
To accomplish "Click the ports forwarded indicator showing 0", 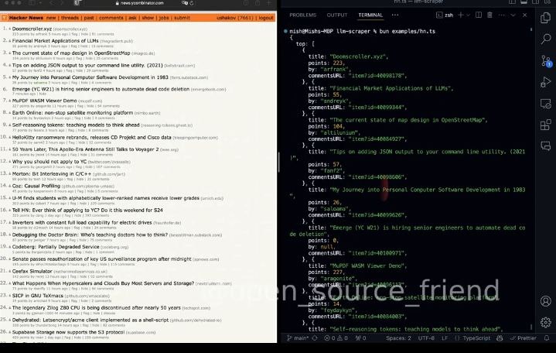I will (360, 338).
